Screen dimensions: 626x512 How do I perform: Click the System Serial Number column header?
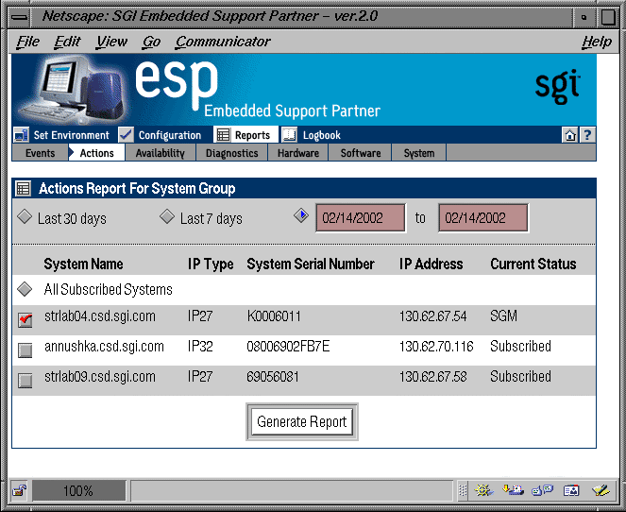pos(311,264)
